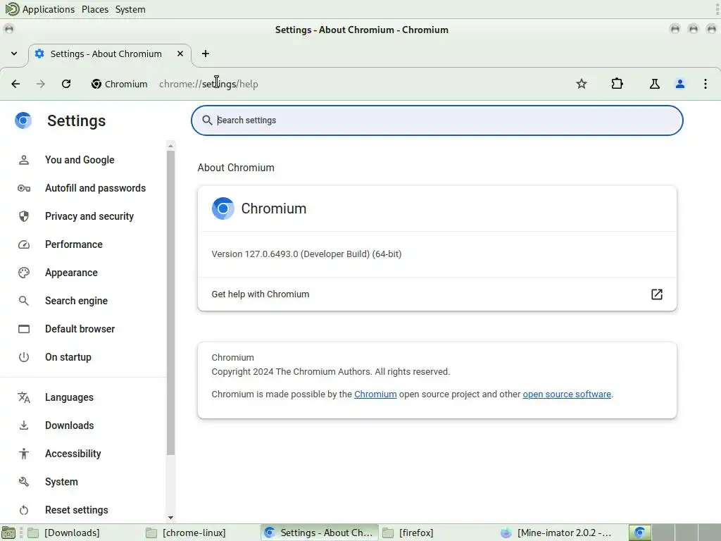
Task: Bookmark this page with the star icon
Action: pyautogui.click(x=581, y=84)
